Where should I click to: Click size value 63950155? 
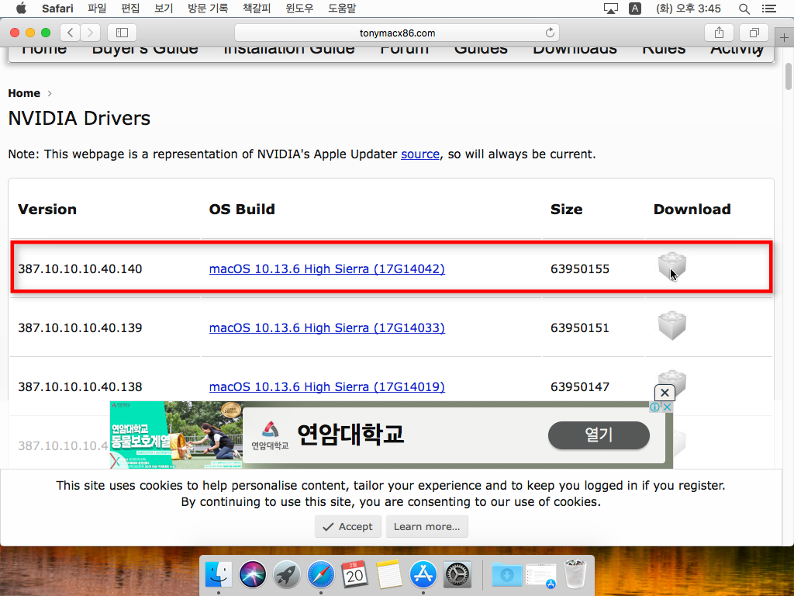(x=580, y=269)
